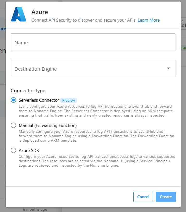Click the "6 months ago" timestamp behind dialog

(x=35, y=209)
